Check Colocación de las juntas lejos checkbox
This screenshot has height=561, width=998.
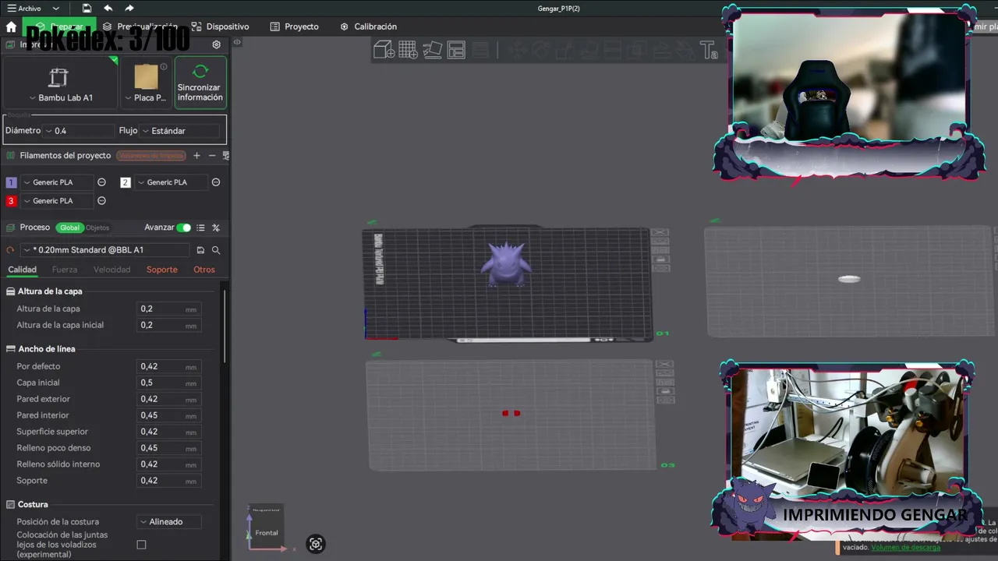coord(141,545)
